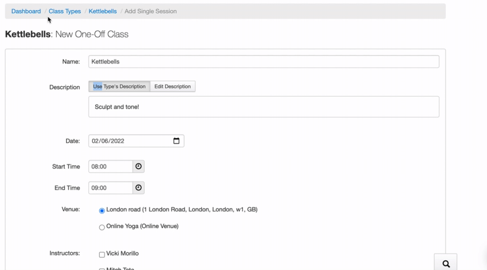
Task: Open Class Types breadcrumb link
Action: (x=65, y=11)
